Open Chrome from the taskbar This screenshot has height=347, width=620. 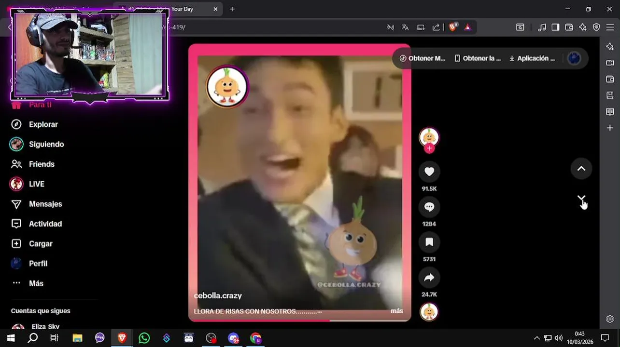[255, 338]
